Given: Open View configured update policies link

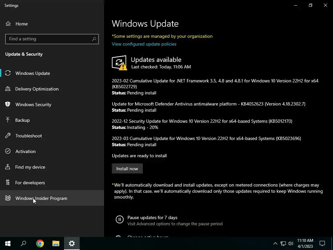Looking at the screenshot, I should tap(144, 44).
